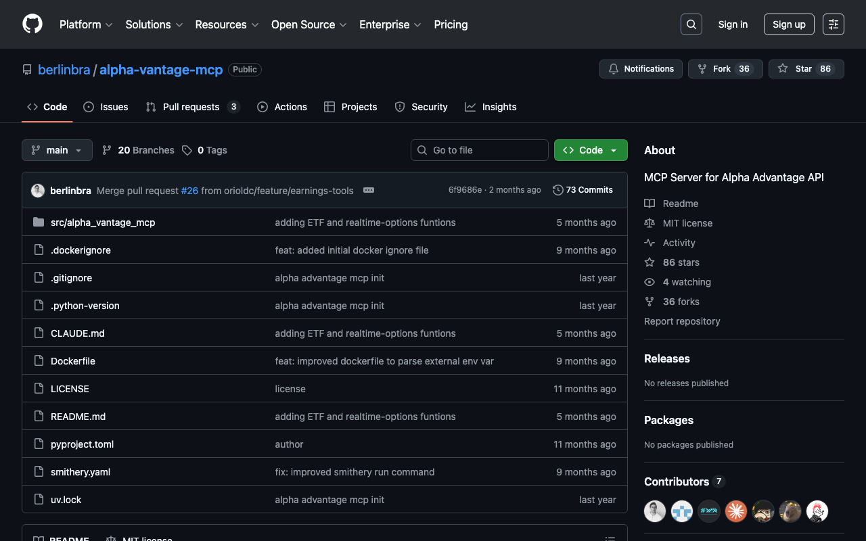Click the appearance settings icon in header

point(833,24)
